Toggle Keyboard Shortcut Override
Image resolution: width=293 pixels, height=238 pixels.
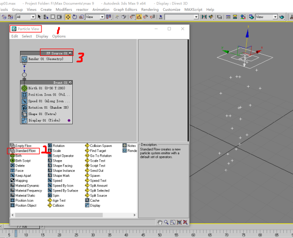point(124,17)
